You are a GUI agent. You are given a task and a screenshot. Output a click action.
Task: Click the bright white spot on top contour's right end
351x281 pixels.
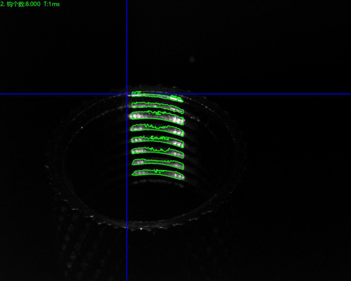(x=175, y=98)
